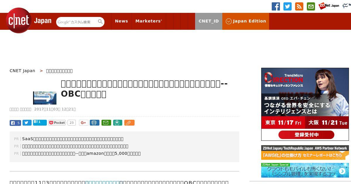351x184 pixels.
Task: Click the CNET Japan breadcrumb link
Action: [23, 71]
